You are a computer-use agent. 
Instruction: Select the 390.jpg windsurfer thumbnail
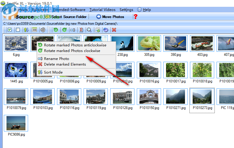(175, 43)
